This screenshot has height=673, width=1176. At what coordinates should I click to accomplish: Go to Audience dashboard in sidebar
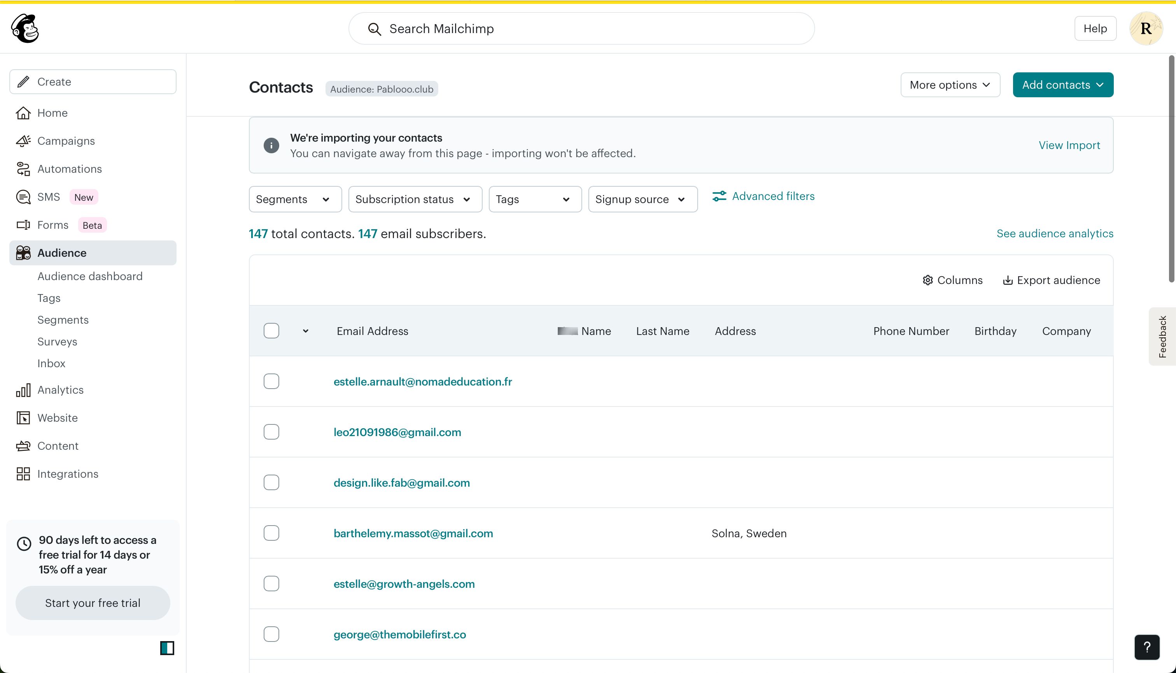coord(90,277)
